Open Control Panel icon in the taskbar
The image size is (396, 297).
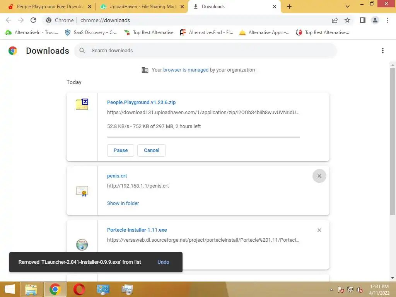103,289
